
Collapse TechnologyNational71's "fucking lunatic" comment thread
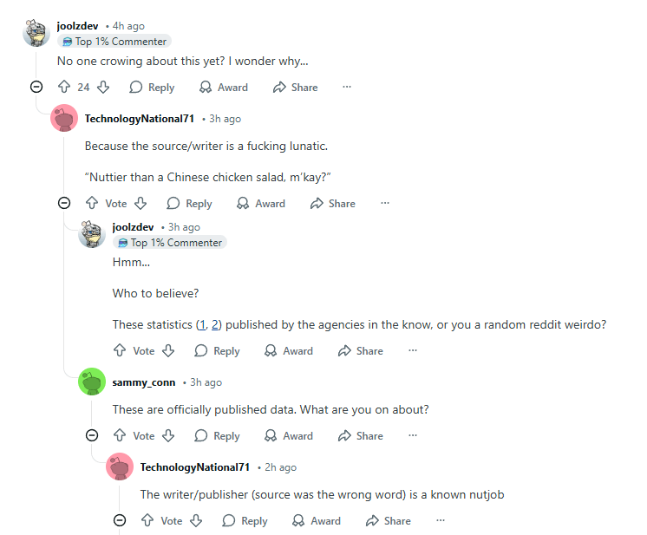pyautogui.click(x=64, y=203)
